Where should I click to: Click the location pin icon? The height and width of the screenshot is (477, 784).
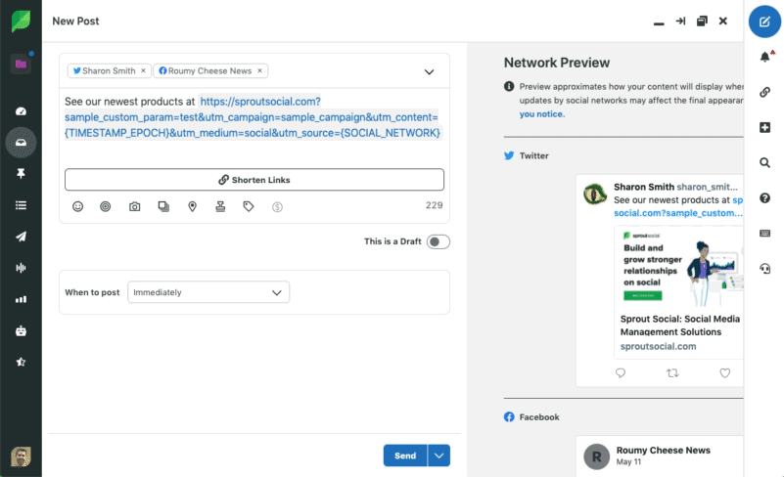[x=193, y=206]
